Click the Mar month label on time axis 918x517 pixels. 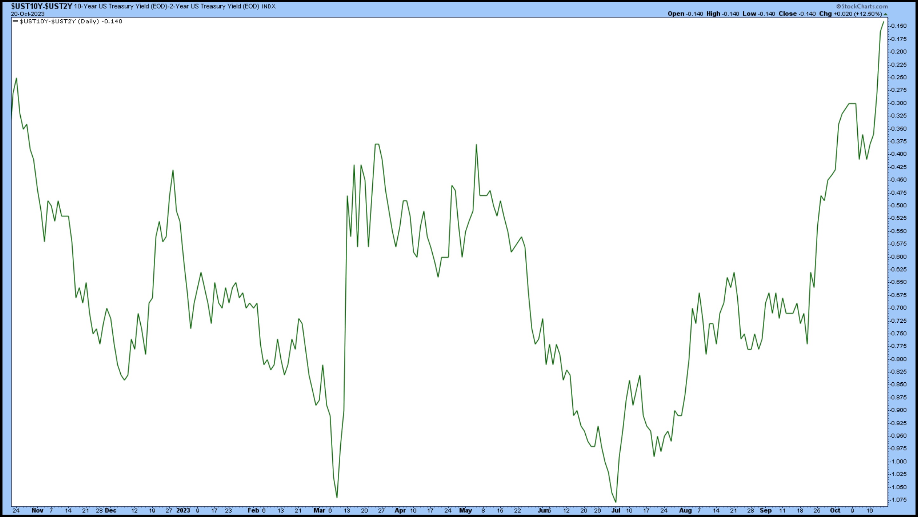319,510
